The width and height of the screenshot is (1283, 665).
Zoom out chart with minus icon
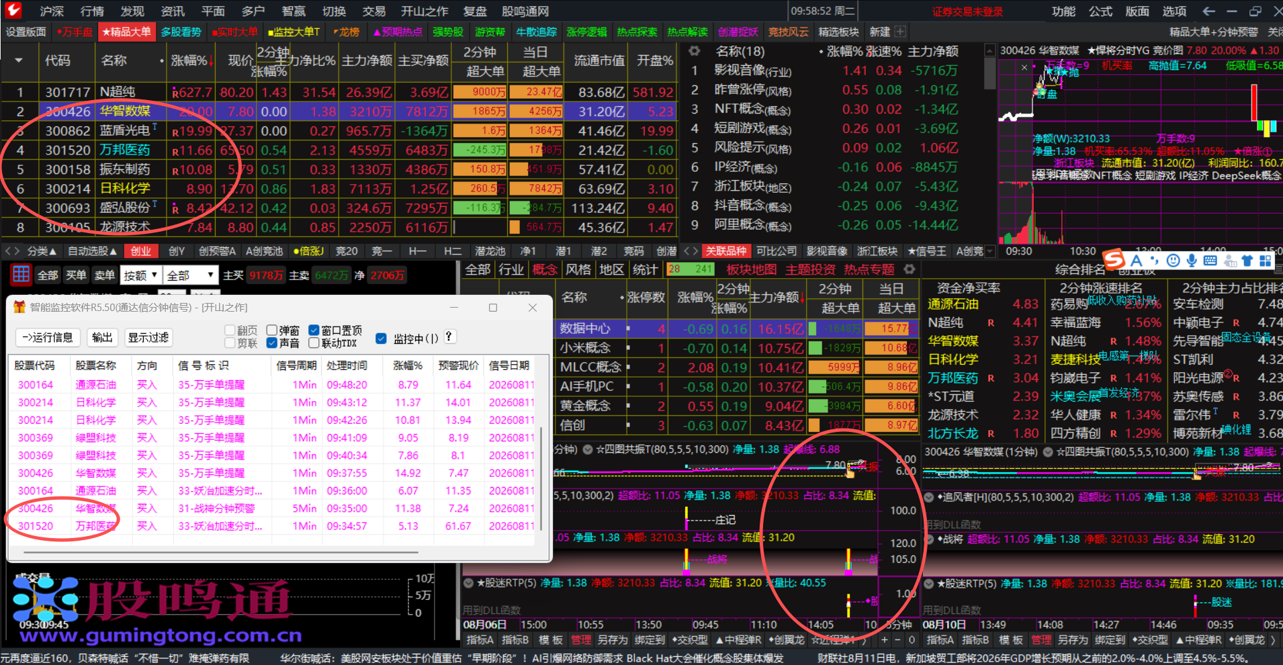click(x=897, y=640)
